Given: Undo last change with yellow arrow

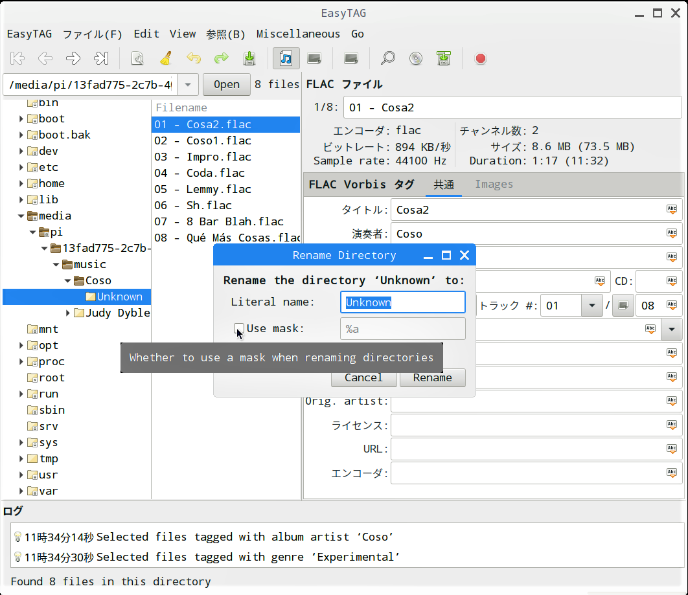Looking at the screenshot, I should [x=194, y=58].
